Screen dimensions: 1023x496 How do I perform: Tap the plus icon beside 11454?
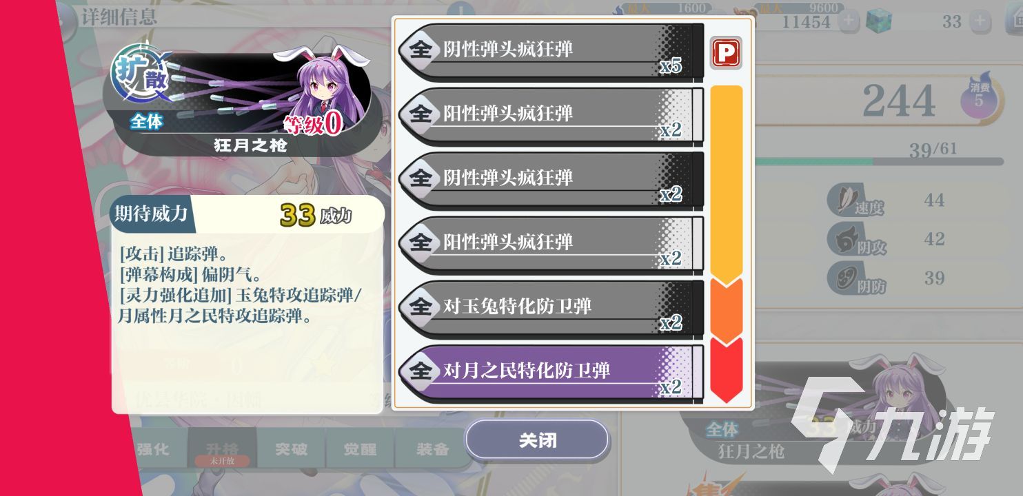[849, 21]
